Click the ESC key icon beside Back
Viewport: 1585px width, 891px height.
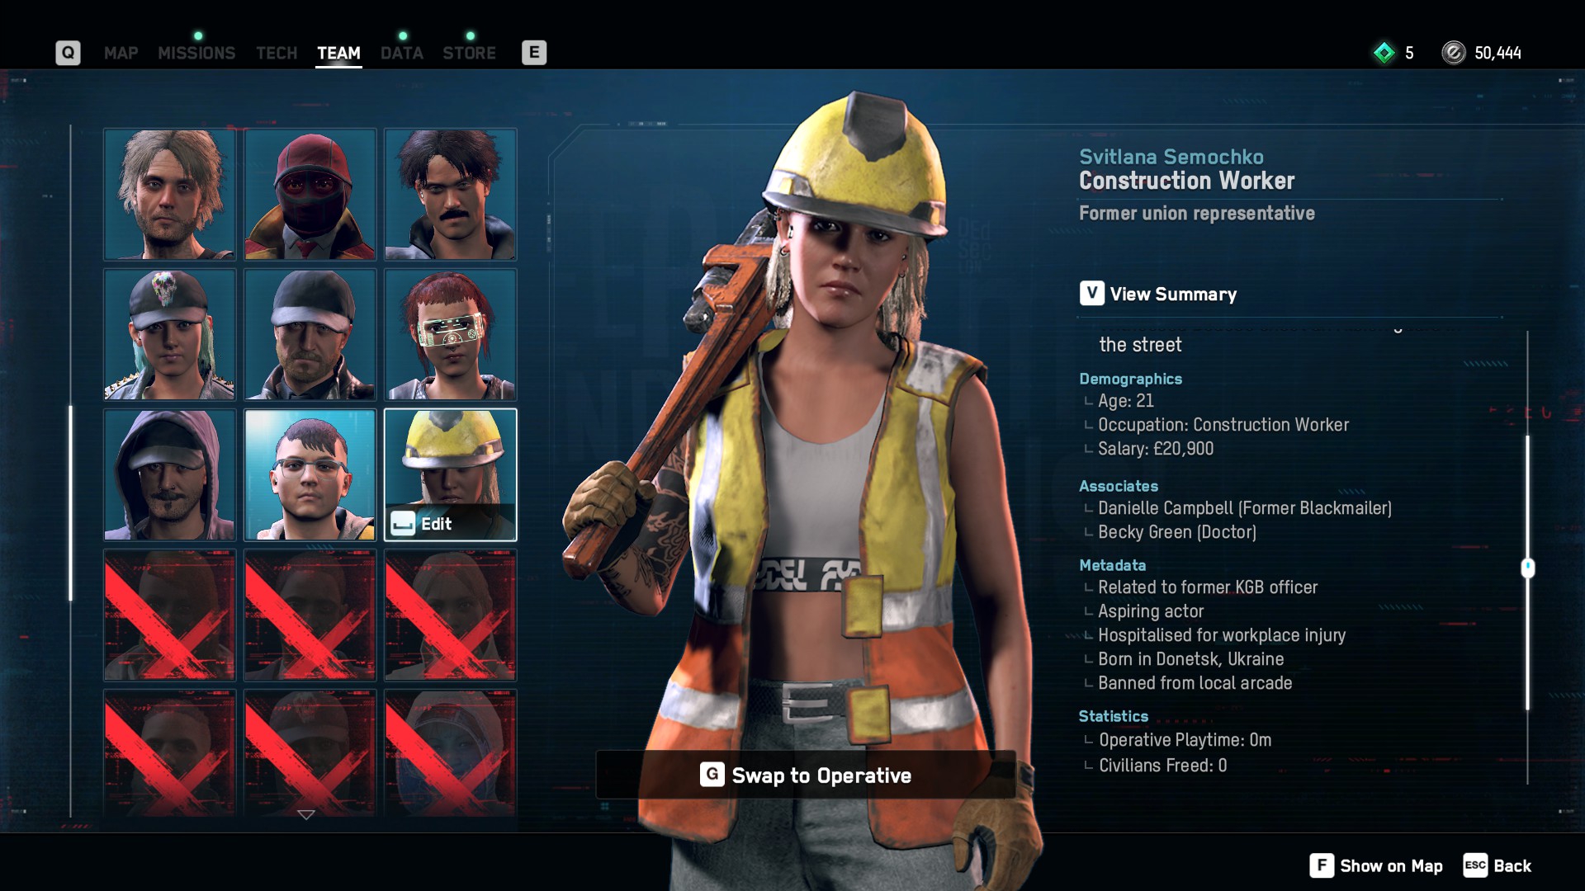[1475, 865]
